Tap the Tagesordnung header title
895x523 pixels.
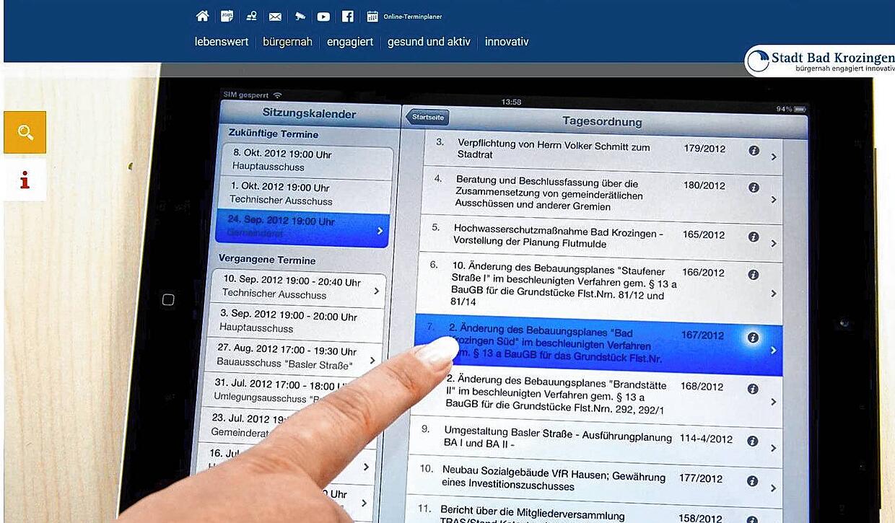(x=602, y=121)
